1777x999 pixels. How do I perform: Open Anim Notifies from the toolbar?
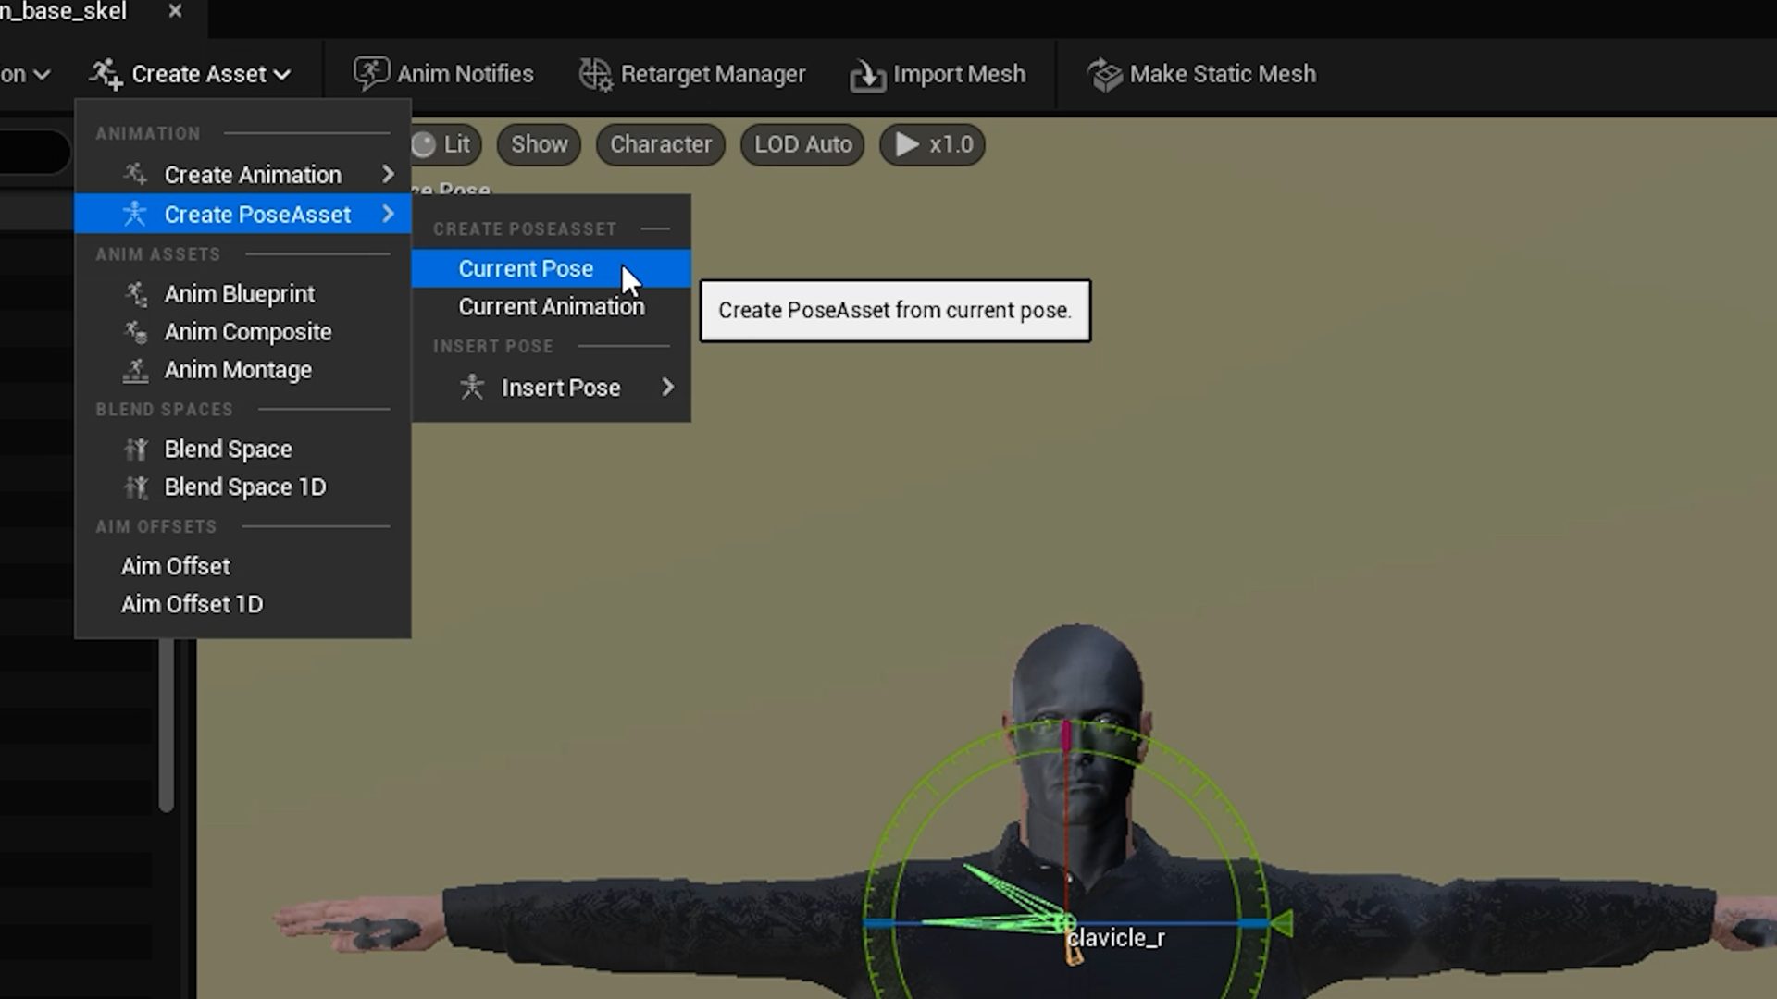point(443,74)
